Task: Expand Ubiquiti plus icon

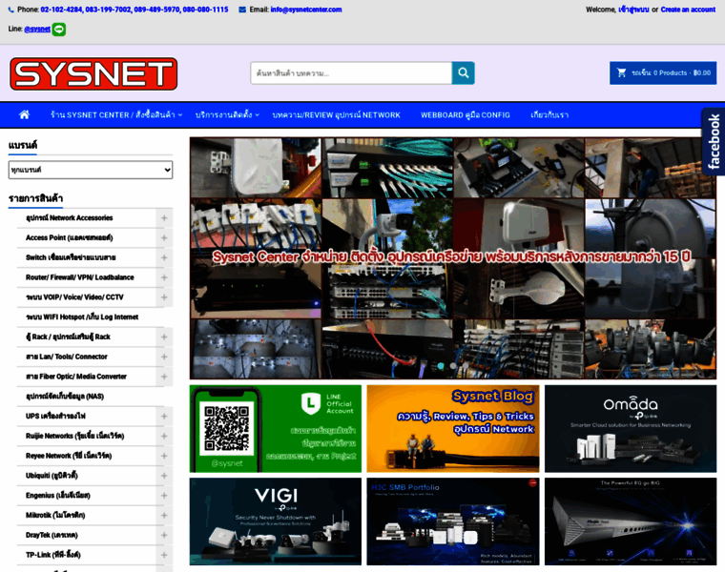Action: pos(164,476)
